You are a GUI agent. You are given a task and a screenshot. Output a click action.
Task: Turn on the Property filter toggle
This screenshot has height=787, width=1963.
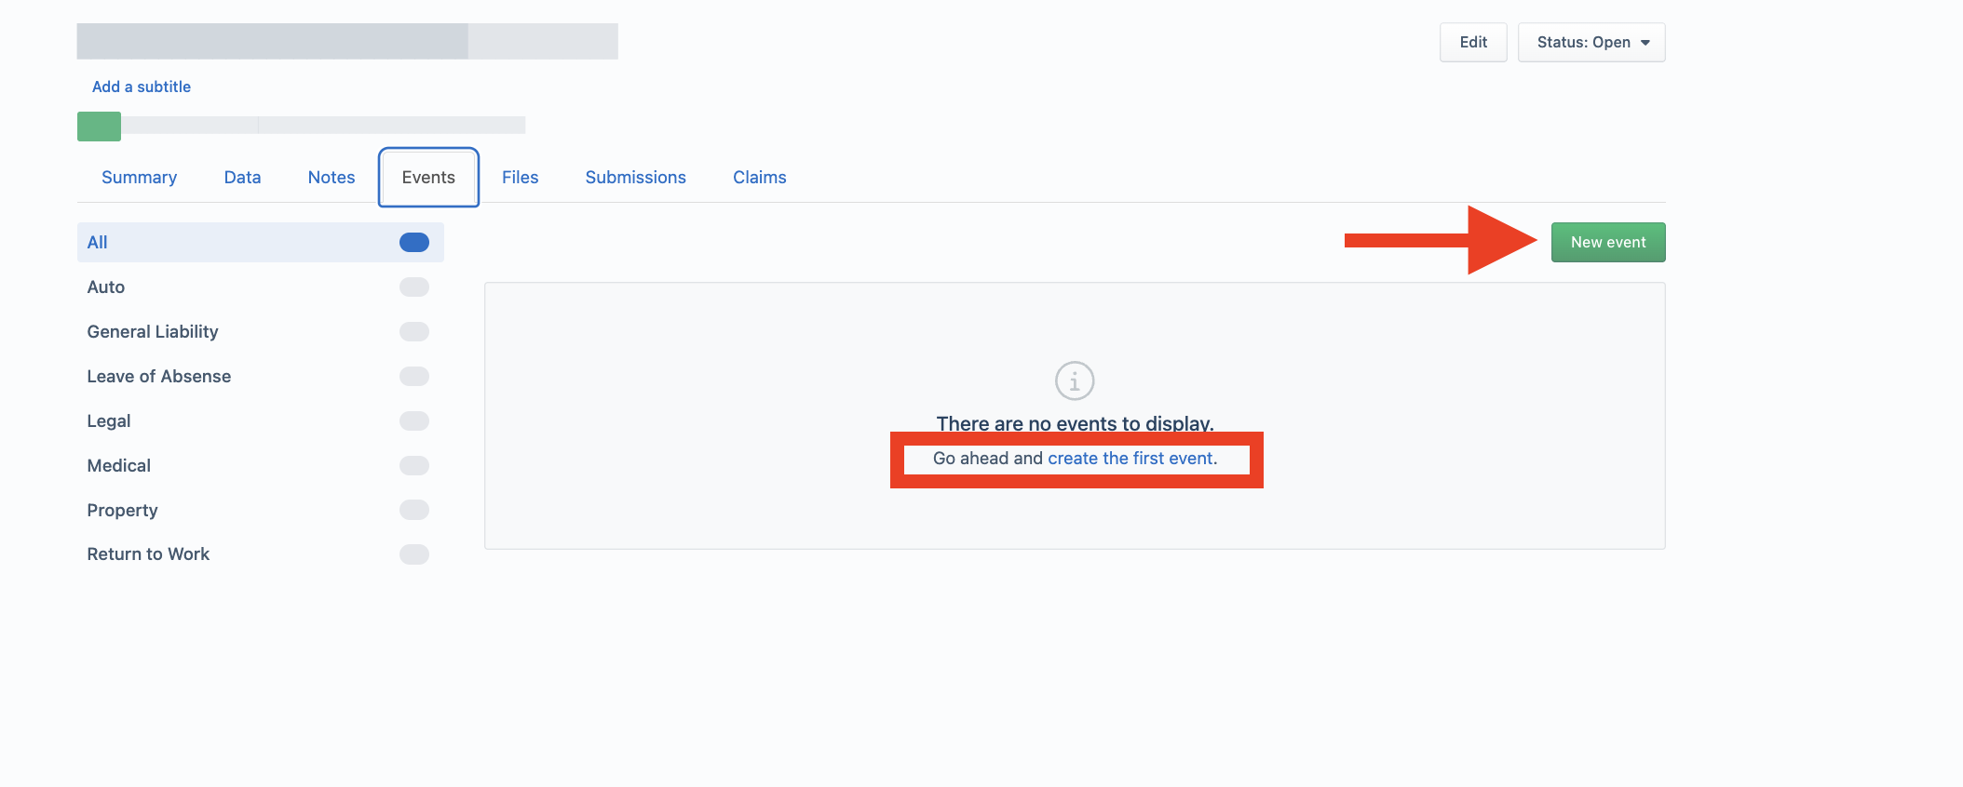click(x=414, y=510)
